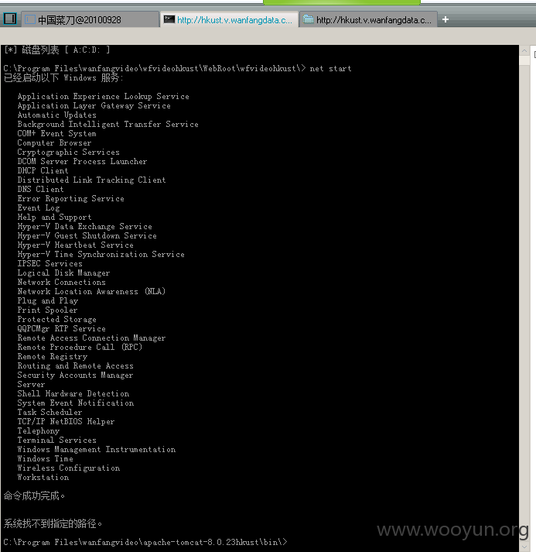The height and width of the screenshot is (552, 536).
Task: Click 'Routing and Remote Access' line
Action: click(76, 365)
